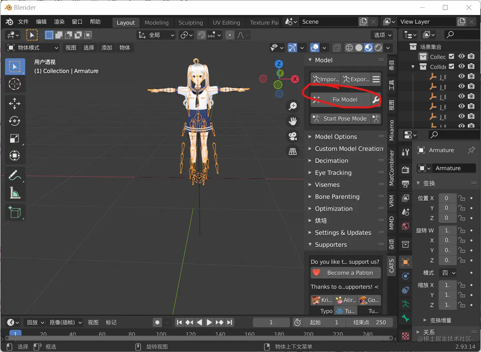Open the 渲染 menu in the top bar
Image resolution: width=481 pixels, height=352 pixels.
coord(59,22)
